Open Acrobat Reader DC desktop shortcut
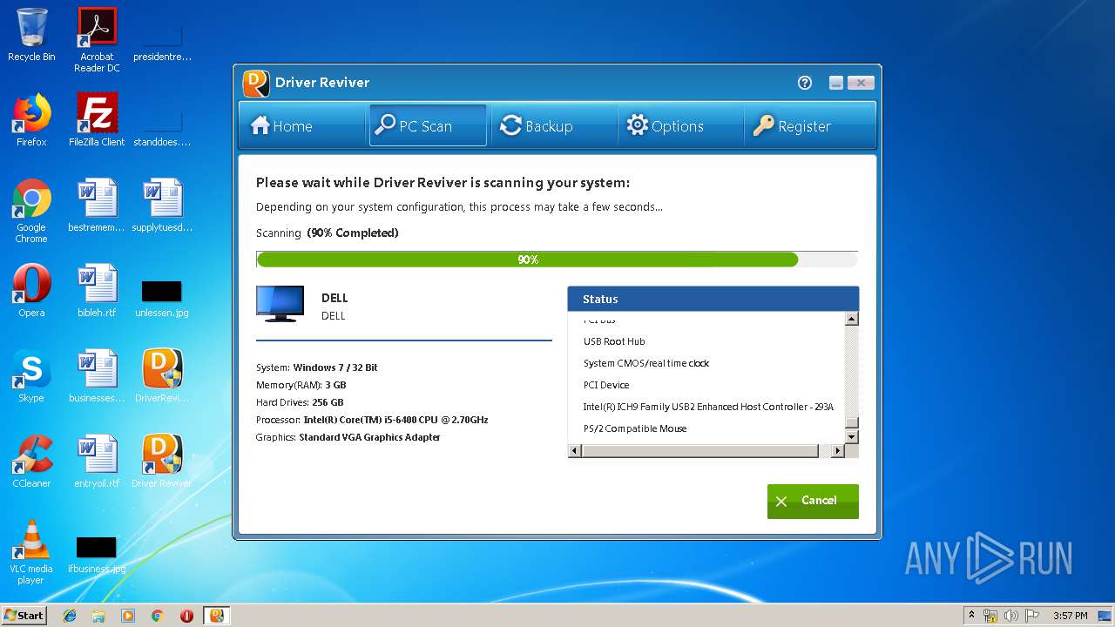The width and height of the screenshot is (1115, 627). (x=97, y=40)
